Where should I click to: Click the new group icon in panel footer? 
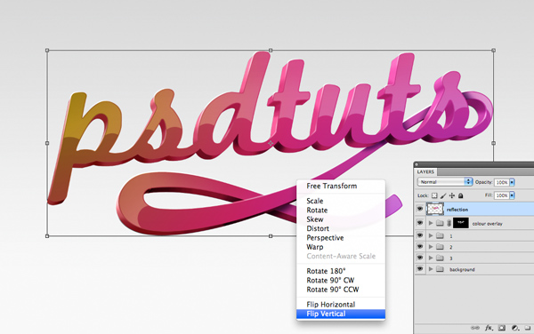click(528, 328)
